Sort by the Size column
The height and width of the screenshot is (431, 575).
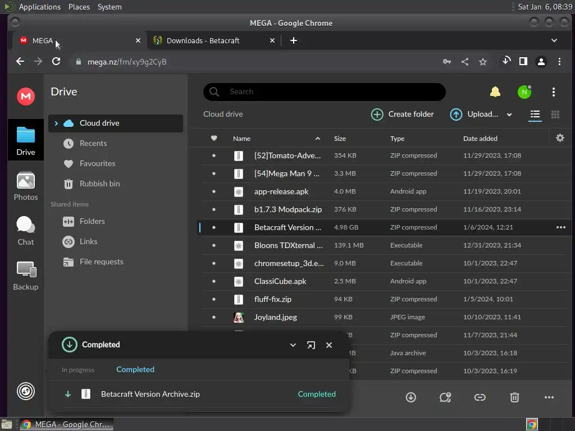pos(340,139)
